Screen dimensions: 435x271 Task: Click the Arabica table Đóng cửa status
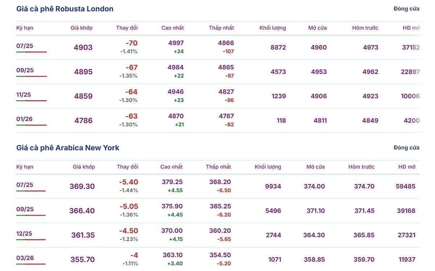pyautogui.click(x=406, y=148)
